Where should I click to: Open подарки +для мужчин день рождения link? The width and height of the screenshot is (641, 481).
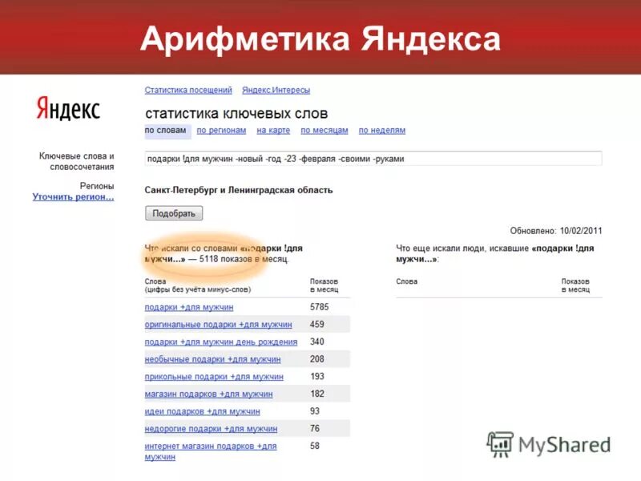(221, 342)
